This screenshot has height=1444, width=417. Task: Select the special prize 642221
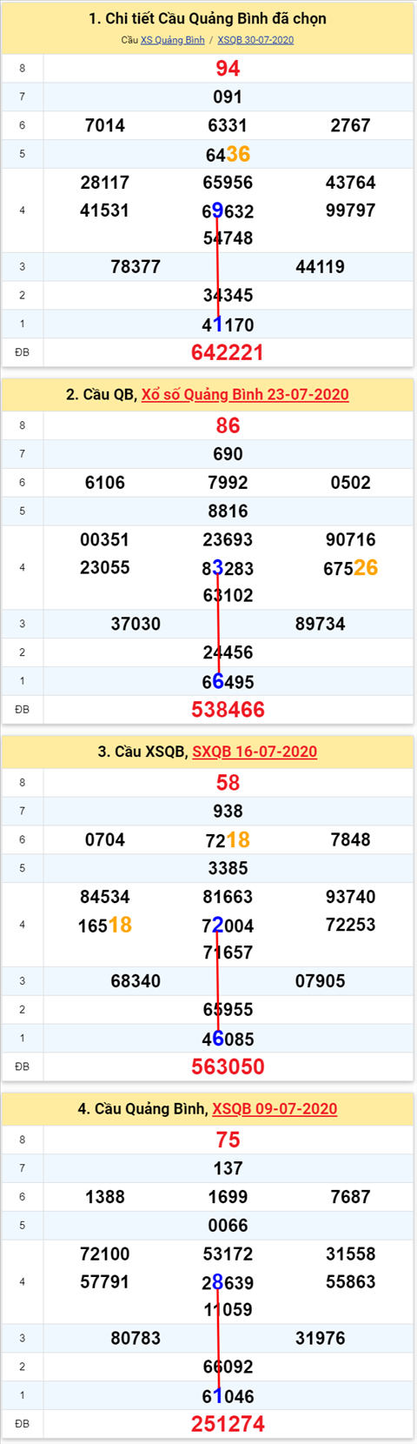[228, 352]
